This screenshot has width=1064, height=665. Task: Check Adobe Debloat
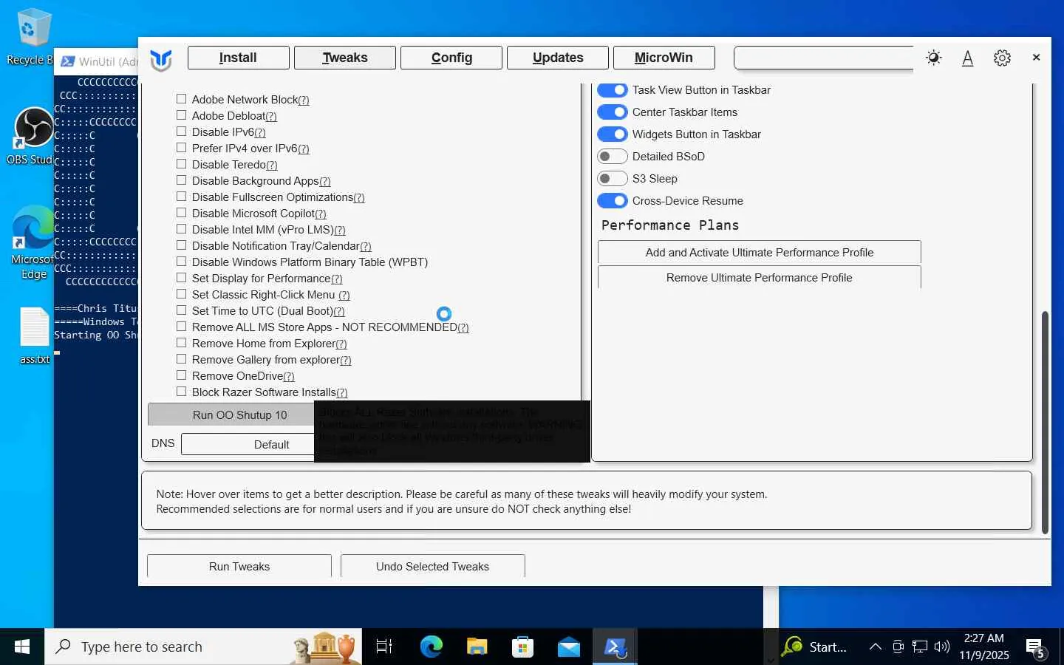tap(181, 115)
